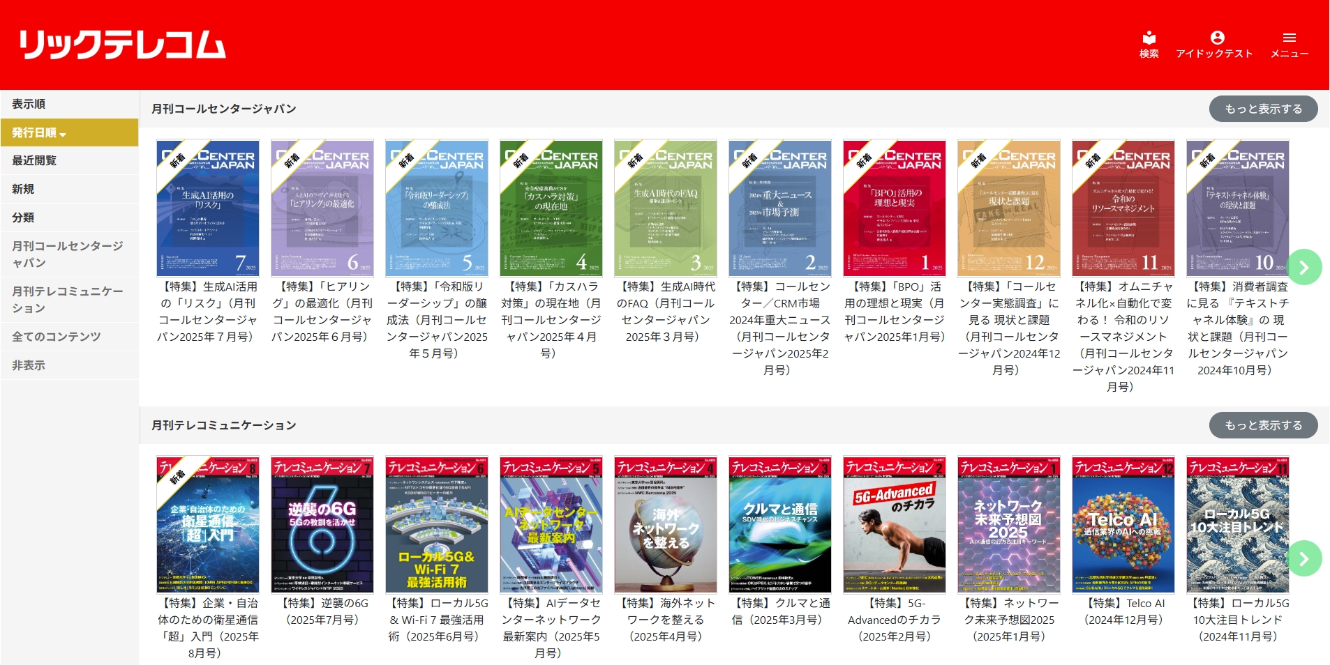The image size is (1330, 665).
Task: Click the 生成AI時代のFAQ title text
Action: point(666,312)
